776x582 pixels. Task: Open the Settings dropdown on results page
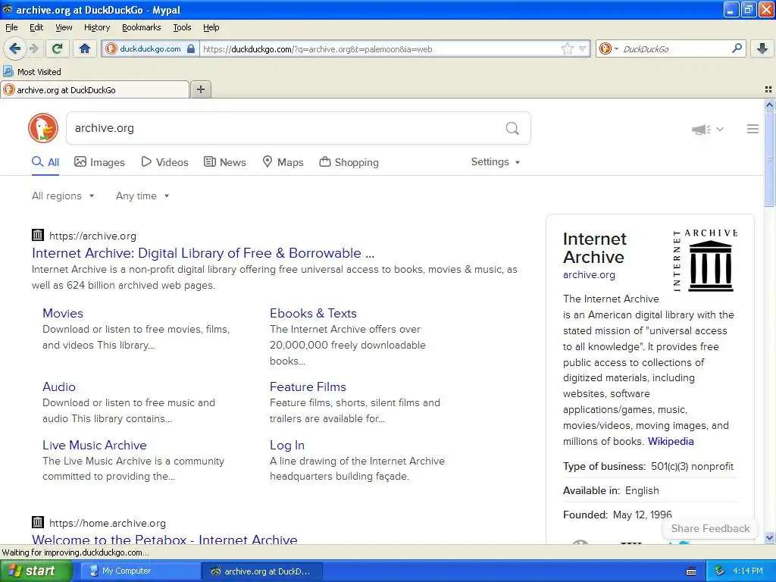pyautogui.click(x=496, y=162)
